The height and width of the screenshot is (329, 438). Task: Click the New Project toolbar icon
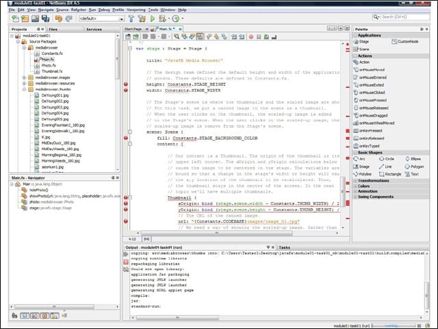coord(25,19)
